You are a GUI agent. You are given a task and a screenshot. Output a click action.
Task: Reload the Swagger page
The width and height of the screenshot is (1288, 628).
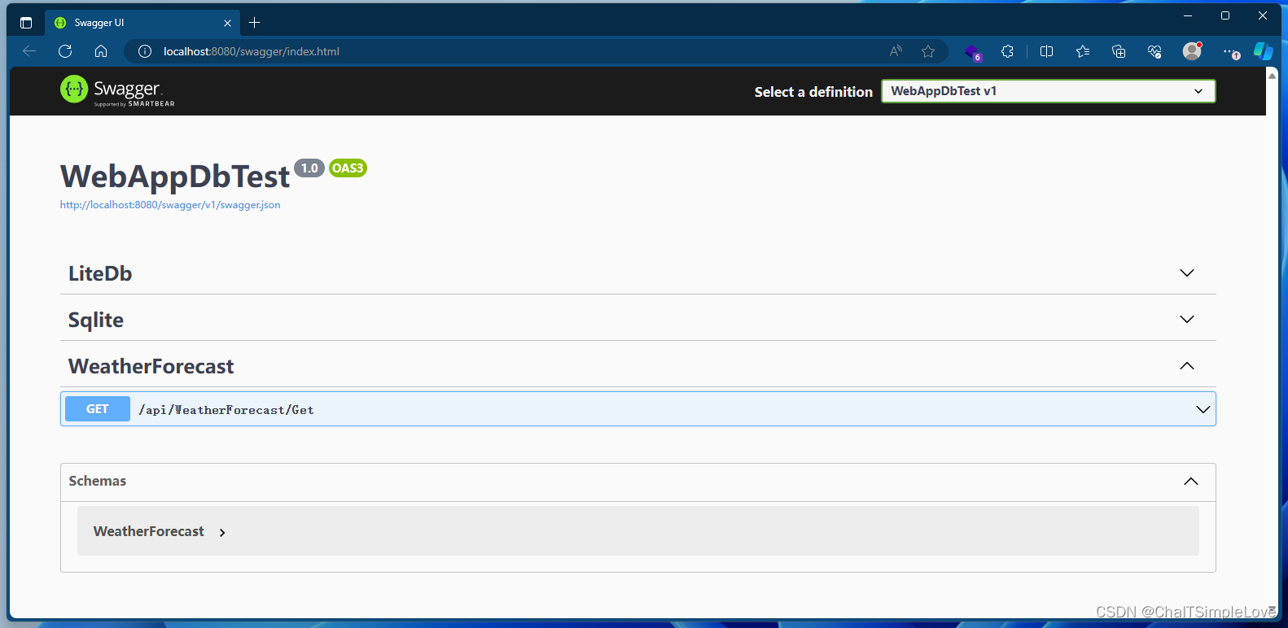pos(65,51)
